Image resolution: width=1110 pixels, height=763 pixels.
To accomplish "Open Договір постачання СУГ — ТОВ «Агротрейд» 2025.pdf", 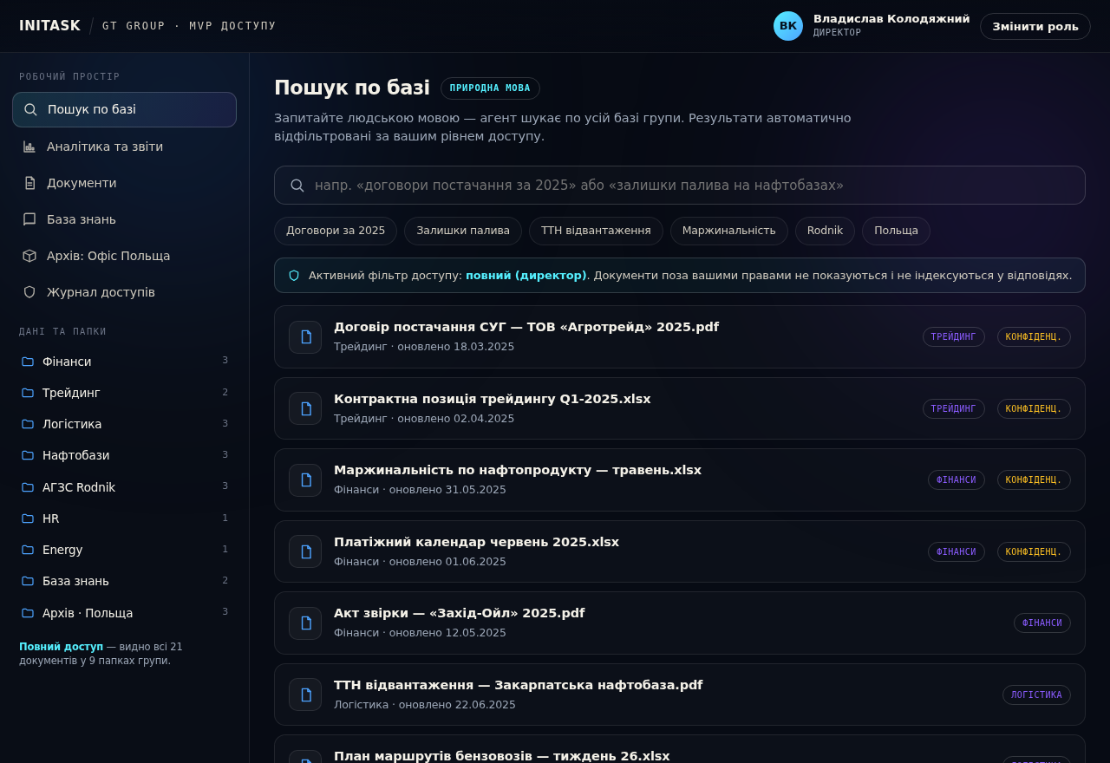I will [x=680, y=337].
